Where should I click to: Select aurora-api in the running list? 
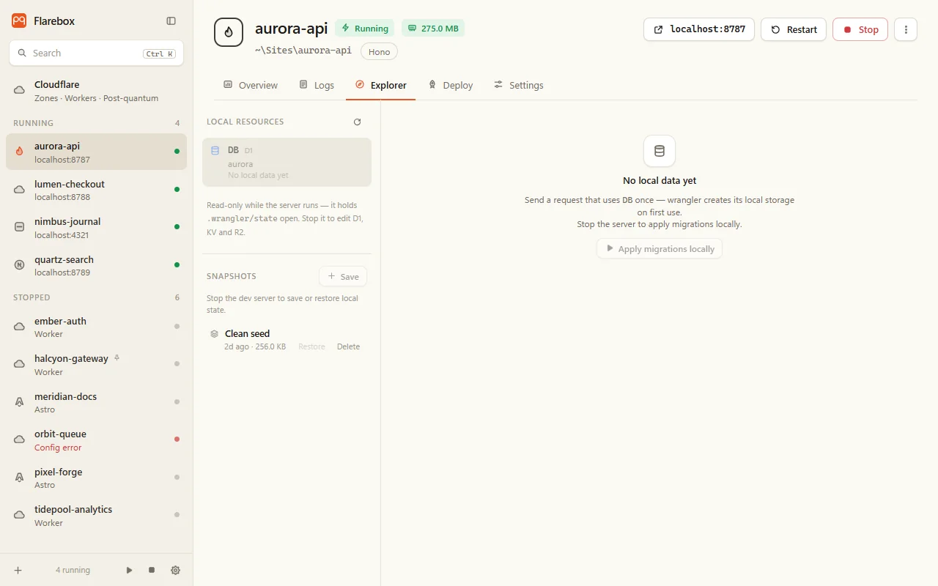click(96, 152)
